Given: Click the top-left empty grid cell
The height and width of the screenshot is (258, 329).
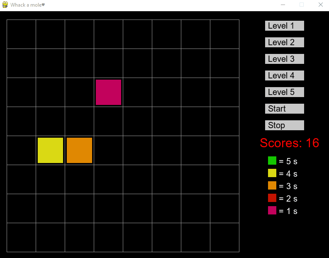Looking at the screenshot, I should (x=21, y=34).
